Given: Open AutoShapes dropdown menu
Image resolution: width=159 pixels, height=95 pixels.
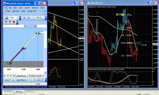Looking at the screenshot, I should [x=22, y=80].
